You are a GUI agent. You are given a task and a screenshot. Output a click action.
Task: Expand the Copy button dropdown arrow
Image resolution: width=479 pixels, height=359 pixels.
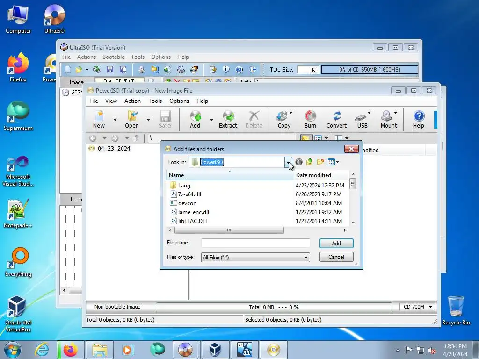[x=290, y=113]
